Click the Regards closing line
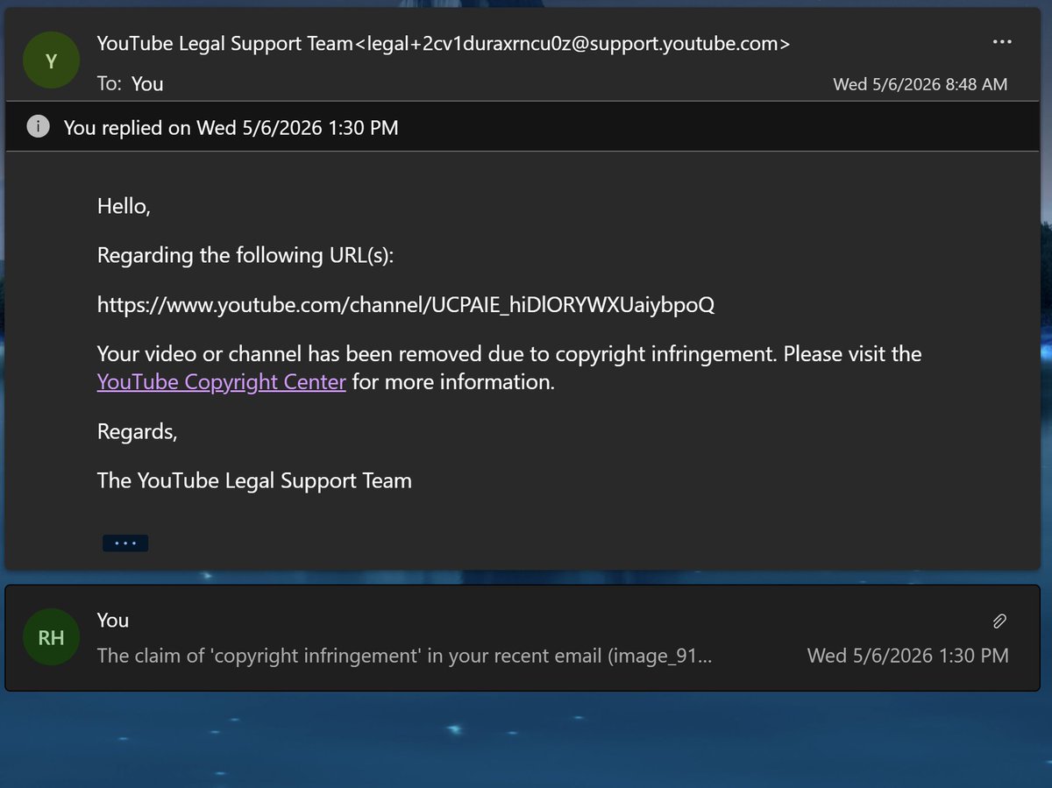 138,432
